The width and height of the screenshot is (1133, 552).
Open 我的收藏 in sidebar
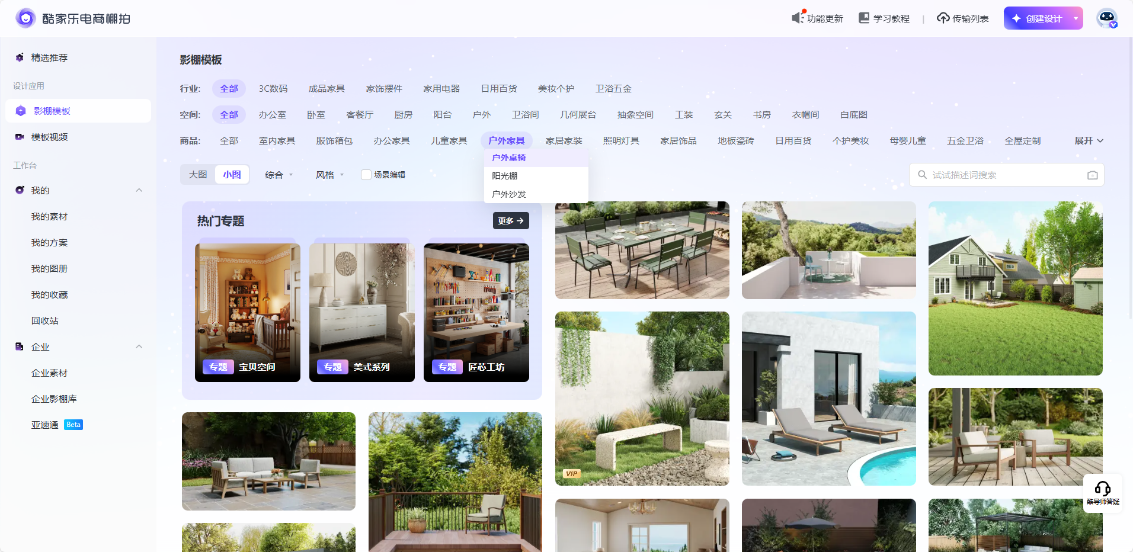pos(49,295)
